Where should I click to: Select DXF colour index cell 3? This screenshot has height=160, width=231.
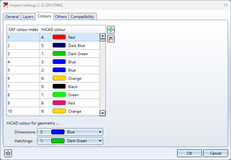23,54
